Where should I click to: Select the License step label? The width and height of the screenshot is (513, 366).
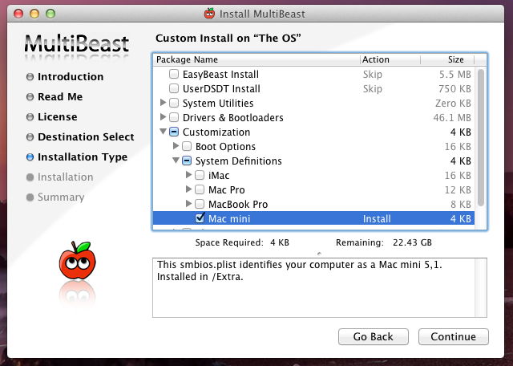(58, 117)
